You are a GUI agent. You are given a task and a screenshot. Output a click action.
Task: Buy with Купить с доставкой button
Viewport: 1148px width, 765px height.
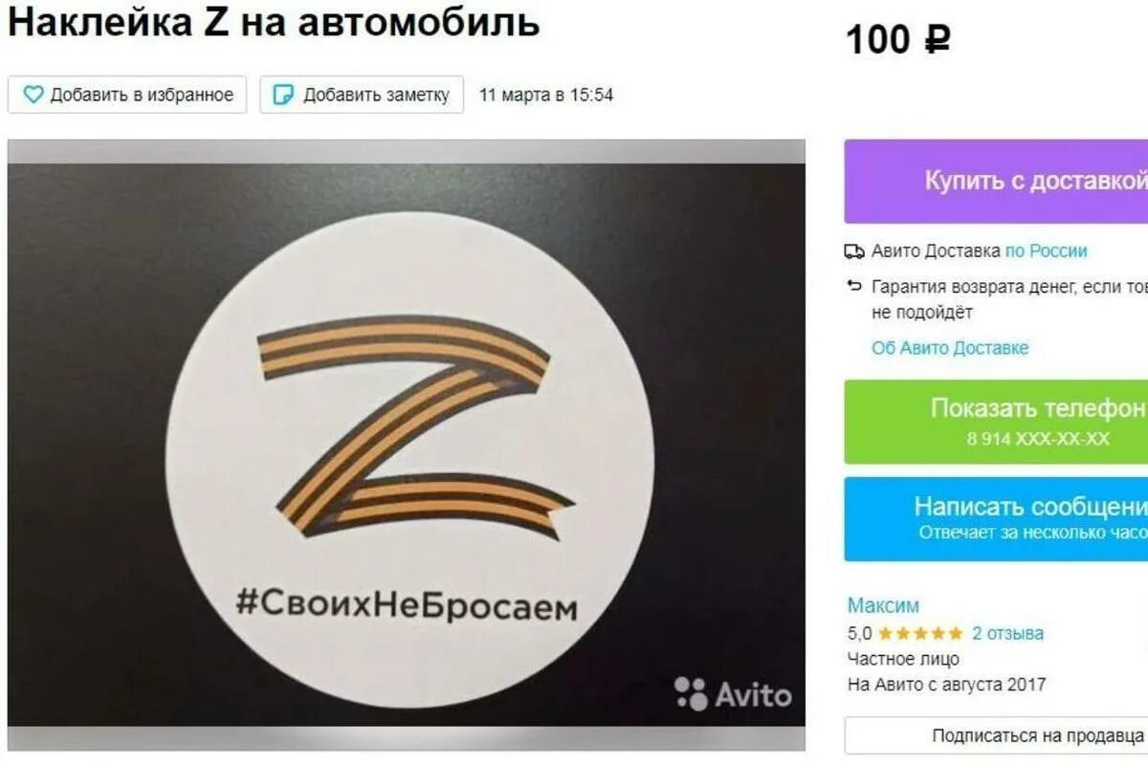coord(996,182)
